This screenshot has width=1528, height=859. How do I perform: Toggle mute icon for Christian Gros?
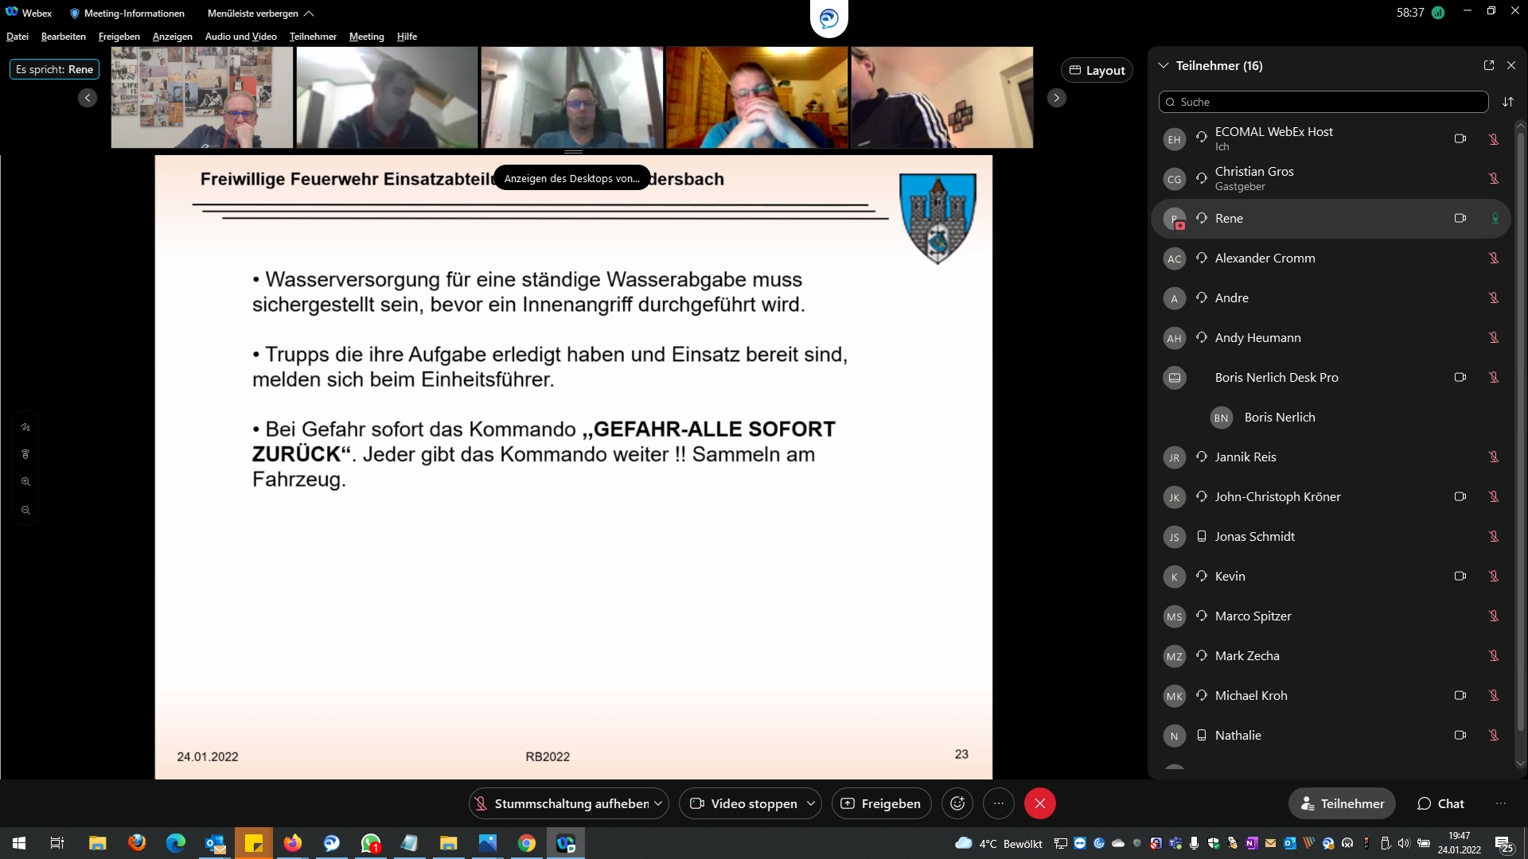[x=1494, y=178]
